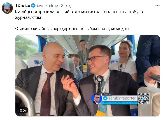The height and width of the screenshot is (120, 163).
Task: Click the yellow badge of the standing woman
Action: pyautogui.click(x=85, y=68)
